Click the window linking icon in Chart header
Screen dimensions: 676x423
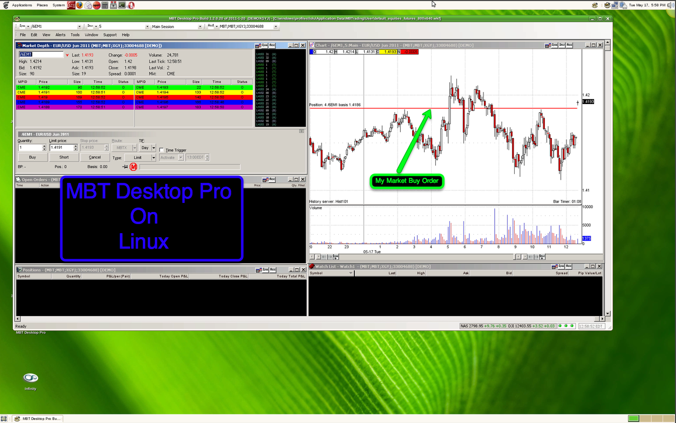[x=547, y=45]
